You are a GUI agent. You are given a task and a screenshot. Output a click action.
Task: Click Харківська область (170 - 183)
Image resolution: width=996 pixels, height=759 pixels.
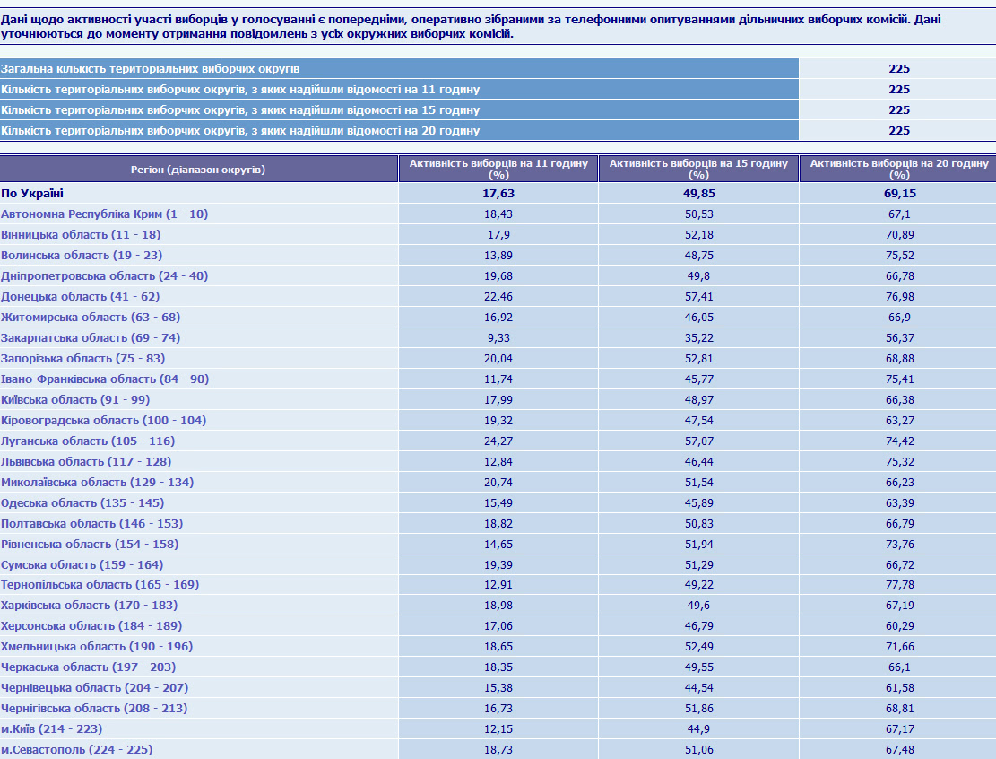[89, 606]
